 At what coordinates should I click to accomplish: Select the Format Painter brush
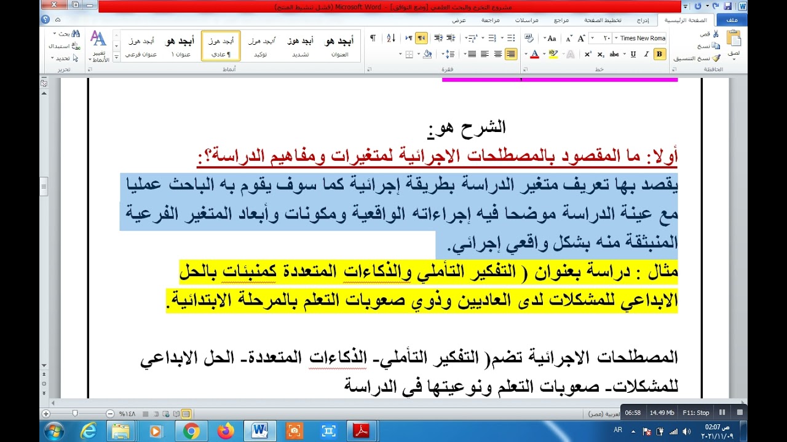coord(716,58)
